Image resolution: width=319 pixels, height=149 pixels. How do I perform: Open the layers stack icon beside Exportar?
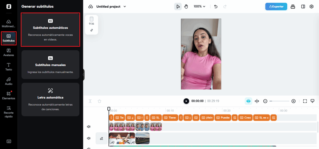click(x=293, y=7)
